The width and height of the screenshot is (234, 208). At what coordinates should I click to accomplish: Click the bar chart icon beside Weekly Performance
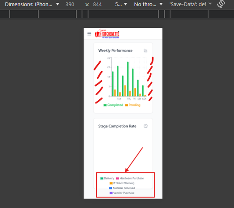click(146, 51)
